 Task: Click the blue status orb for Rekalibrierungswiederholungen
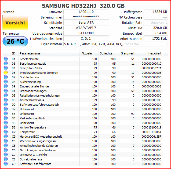click(x=6, y=95)
